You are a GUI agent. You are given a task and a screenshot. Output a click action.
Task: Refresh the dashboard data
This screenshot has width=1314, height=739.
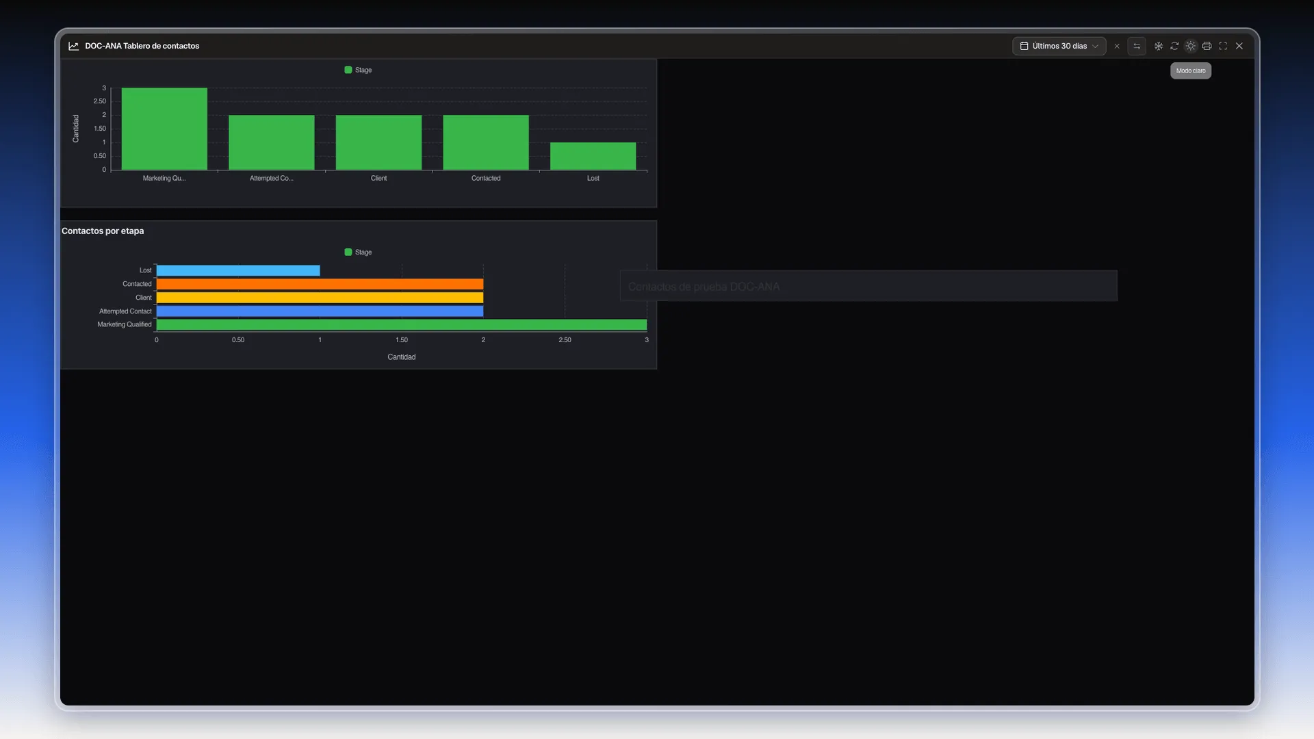(1174, 46)
